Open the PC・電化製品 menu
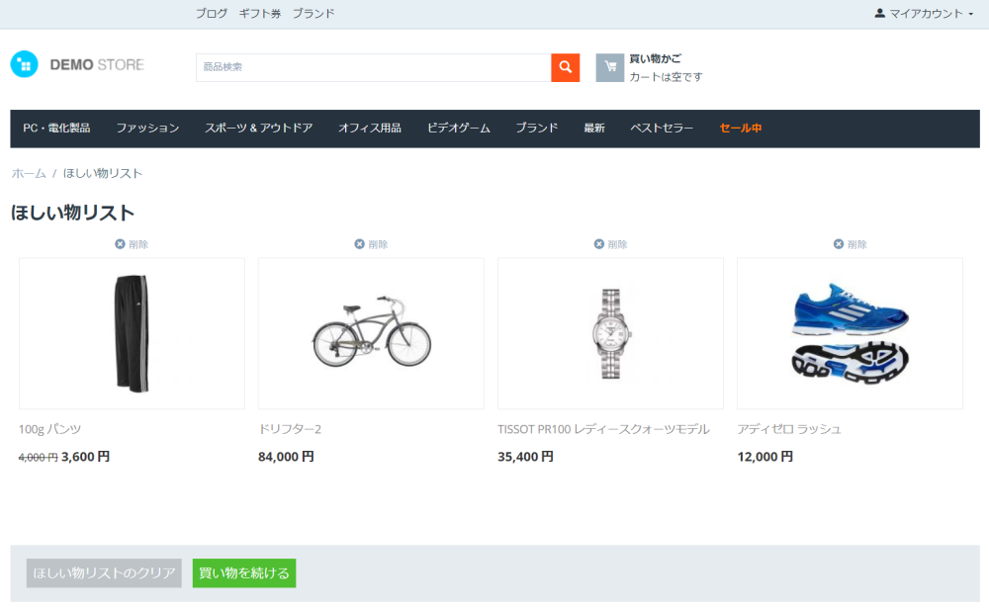Image resolution: width=989 pixels, height=611 pixels. [56, 128]
